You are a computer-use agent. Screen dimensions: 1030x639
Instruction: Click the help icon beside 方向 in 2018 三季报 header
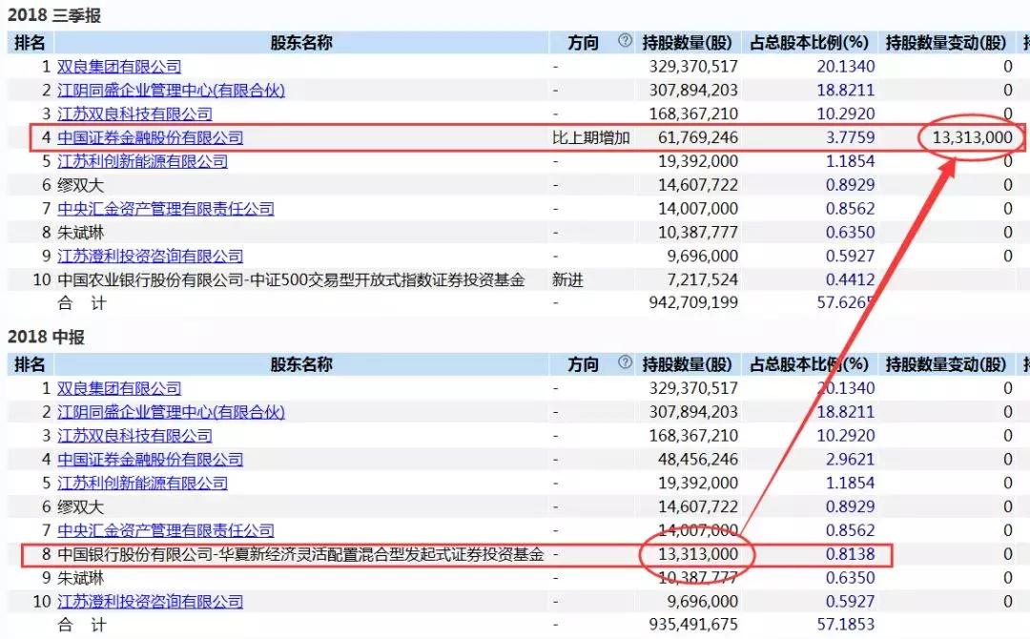pos(625,41)
